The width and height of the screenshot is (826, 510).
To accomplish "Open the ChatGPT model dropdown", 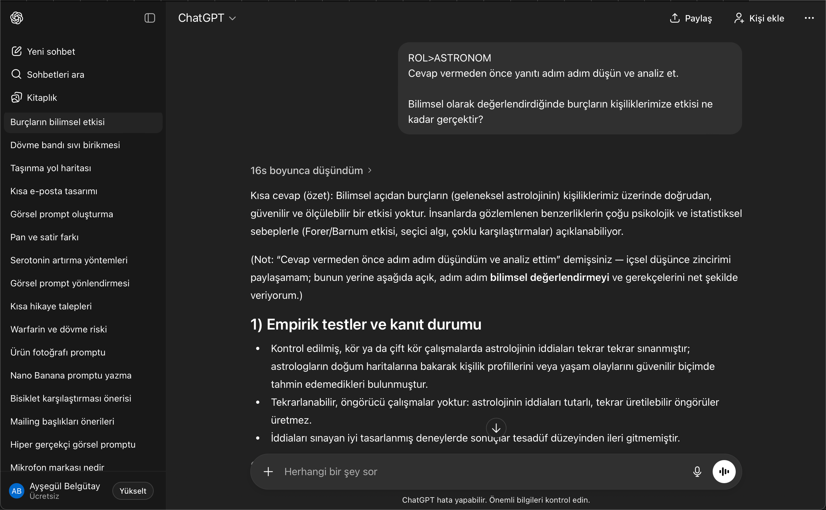I will [x=206, y=18].
